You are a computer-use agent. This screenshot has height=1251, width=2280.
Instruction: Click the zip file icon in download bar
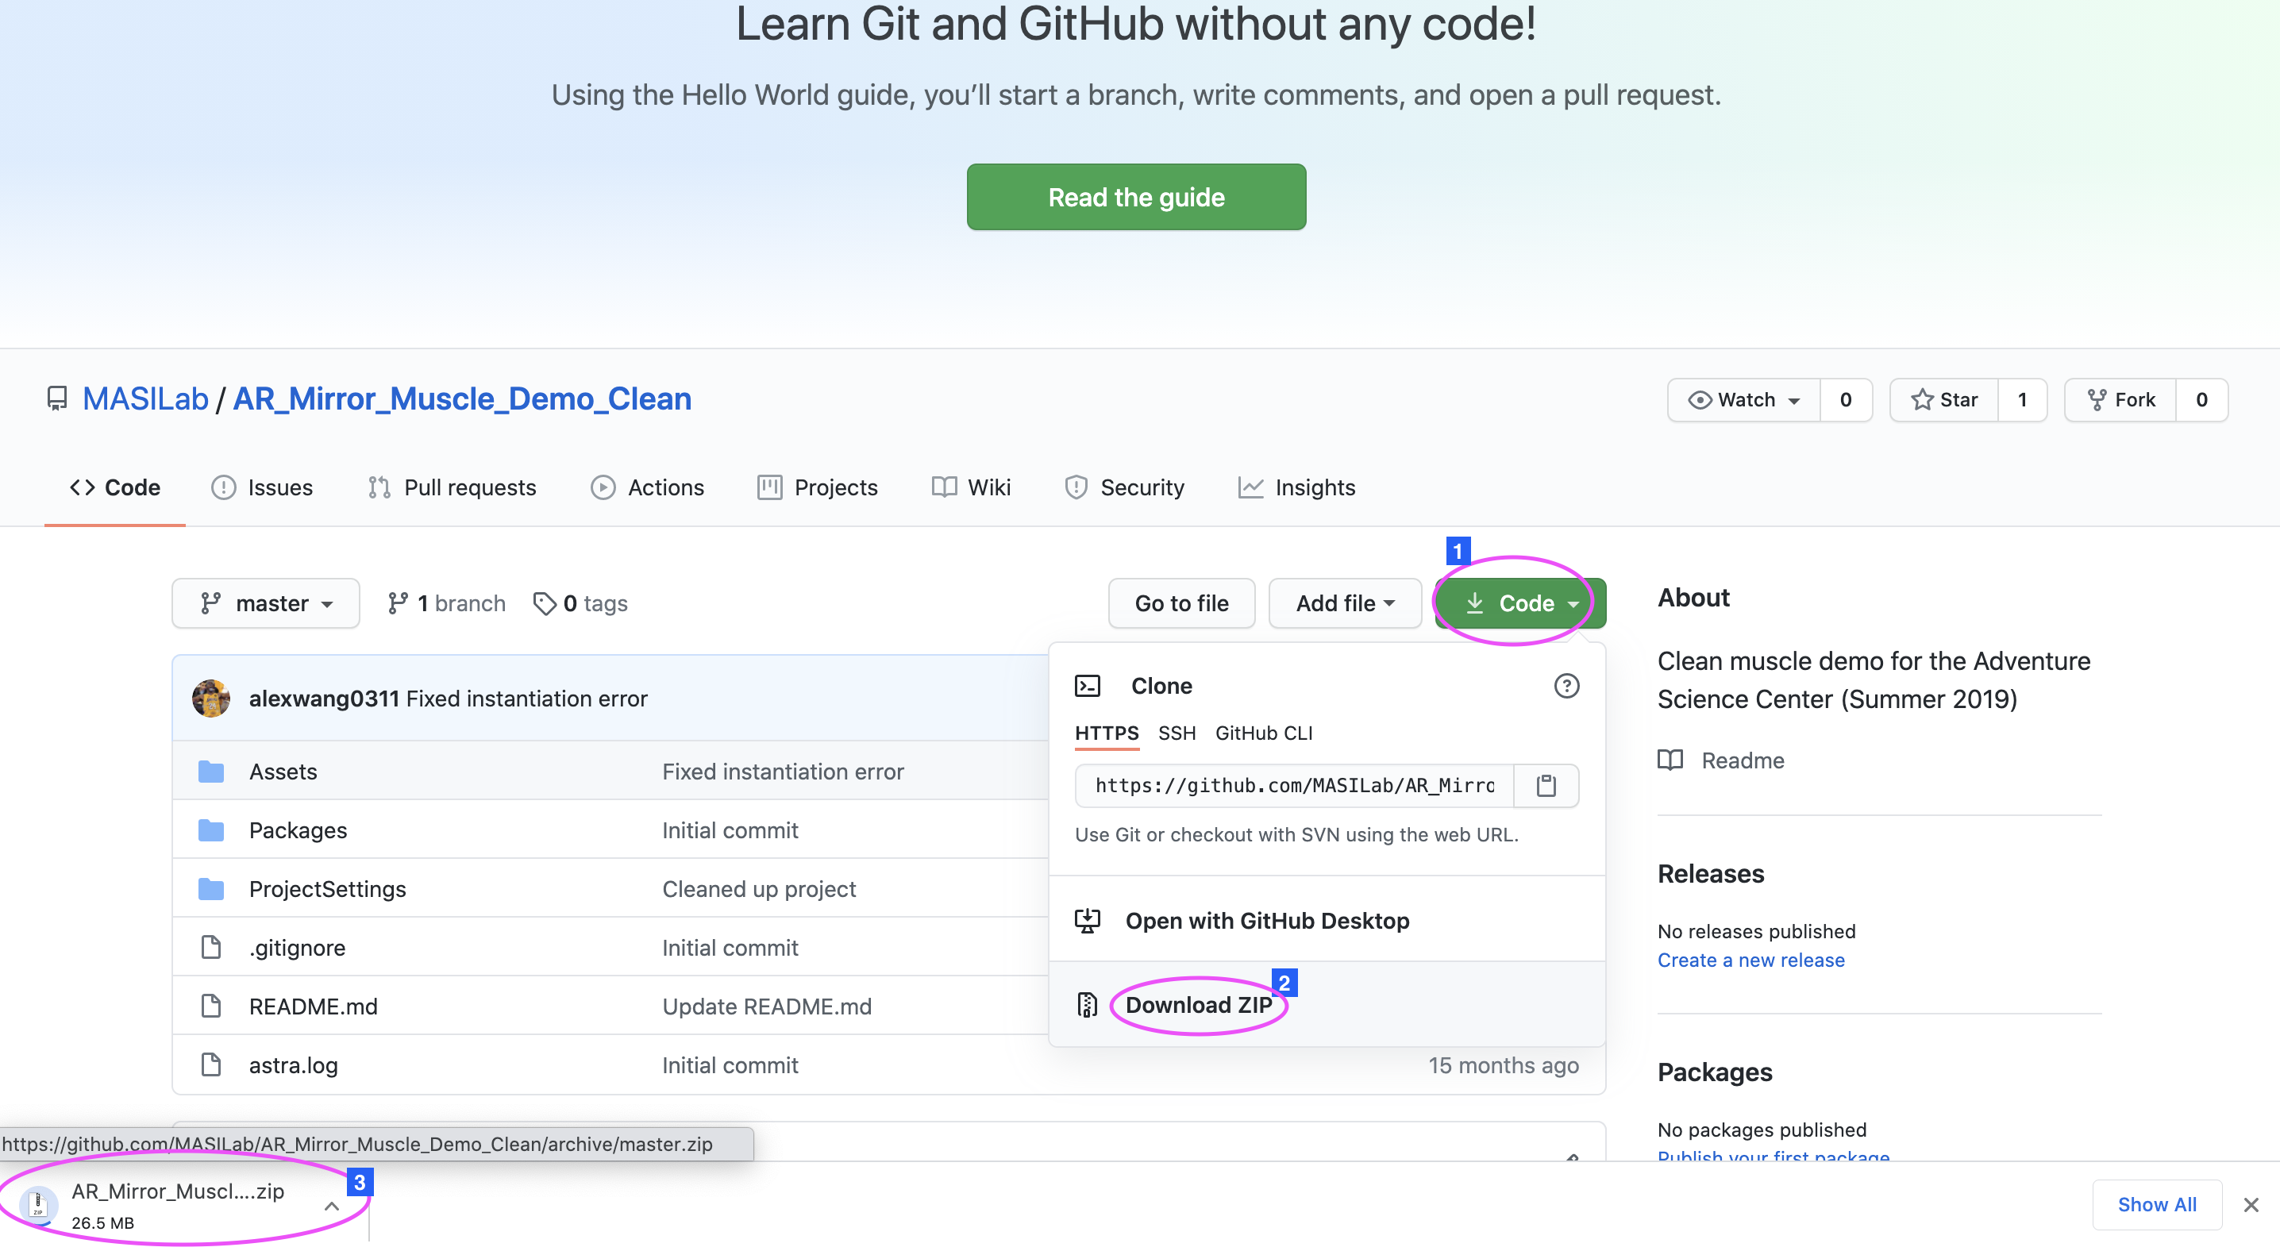[37, 1204]
